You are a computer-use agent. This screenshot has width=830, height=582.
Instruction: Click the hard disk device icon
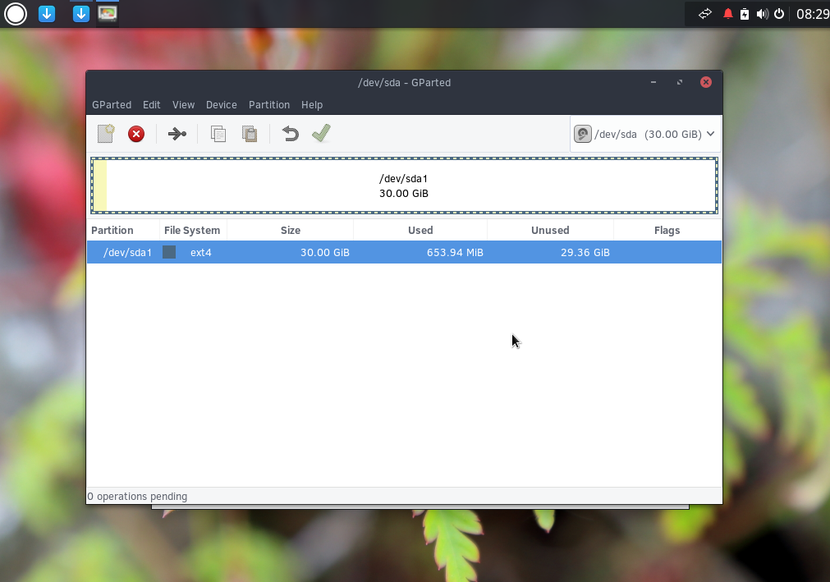[x=582, y=134]
